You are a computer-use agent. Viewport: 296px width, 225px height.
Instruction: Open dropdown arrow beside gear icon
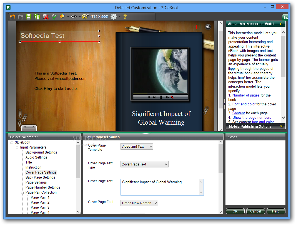point(119,17)
